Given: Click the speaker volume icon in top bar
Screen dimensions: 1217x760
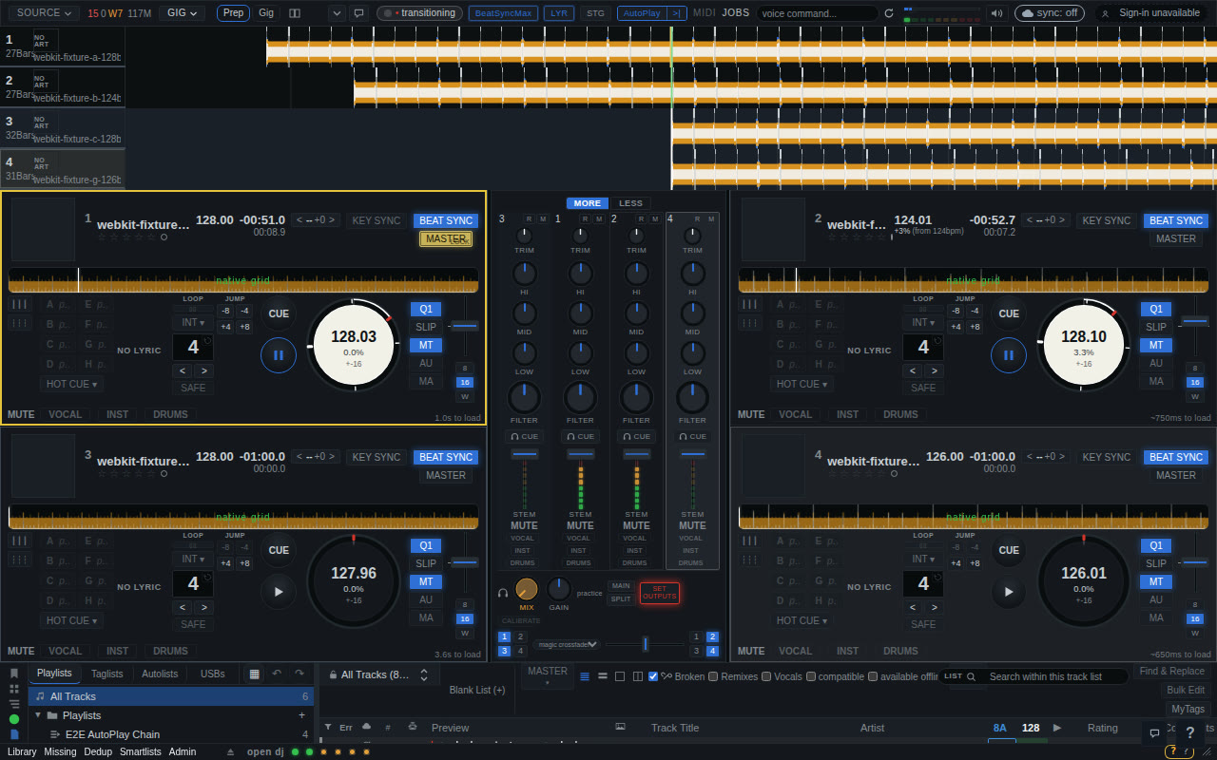Looking at the screenshot, I should coord(997,13).
